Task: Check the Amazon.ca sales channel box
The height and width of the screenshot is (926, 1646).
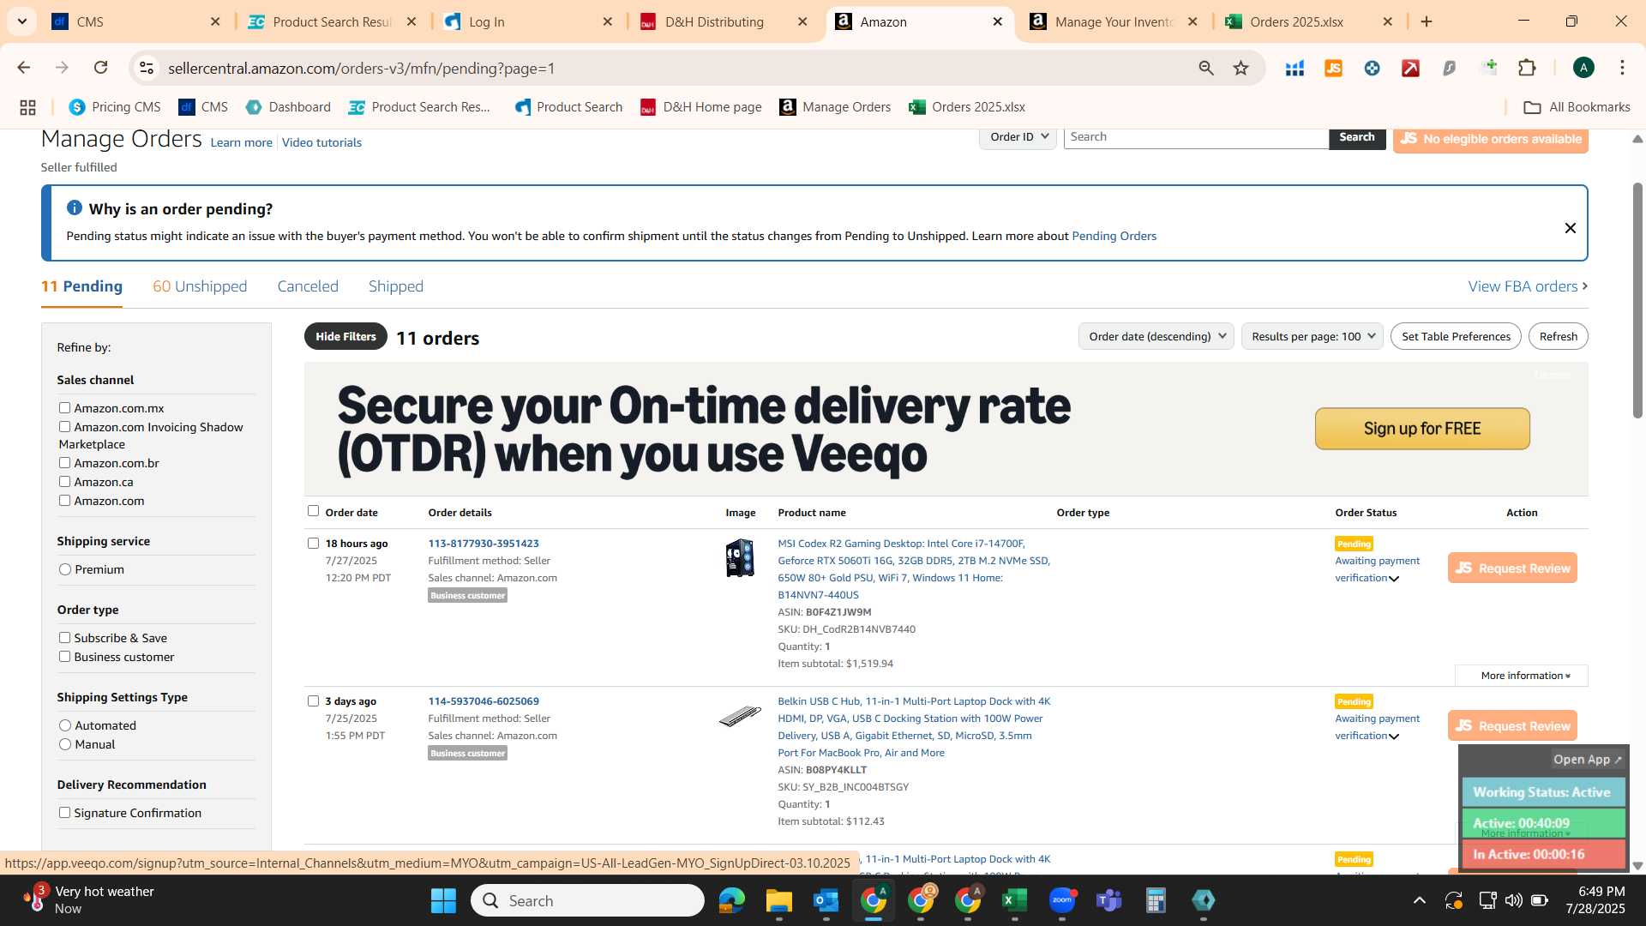Action: tap(64, 482)
